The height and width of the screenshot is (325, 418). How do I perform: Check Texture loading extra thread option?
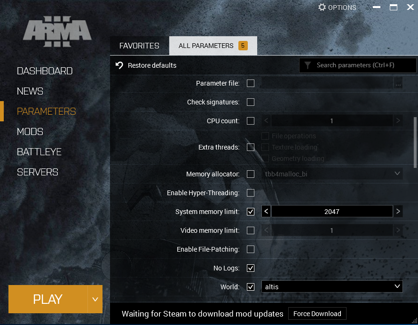(265, 147)
